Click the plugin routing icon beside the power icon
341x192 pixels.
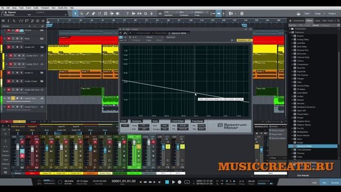[x=125, y=33]
